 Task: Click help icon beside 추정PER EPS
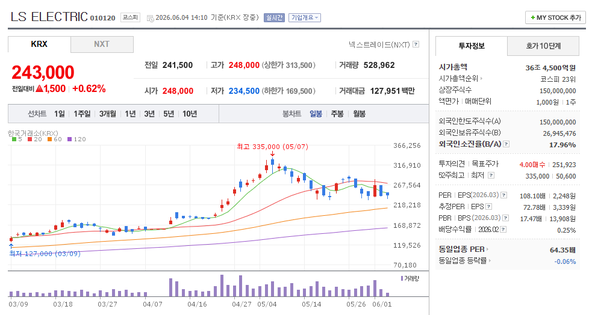point(488,206)
